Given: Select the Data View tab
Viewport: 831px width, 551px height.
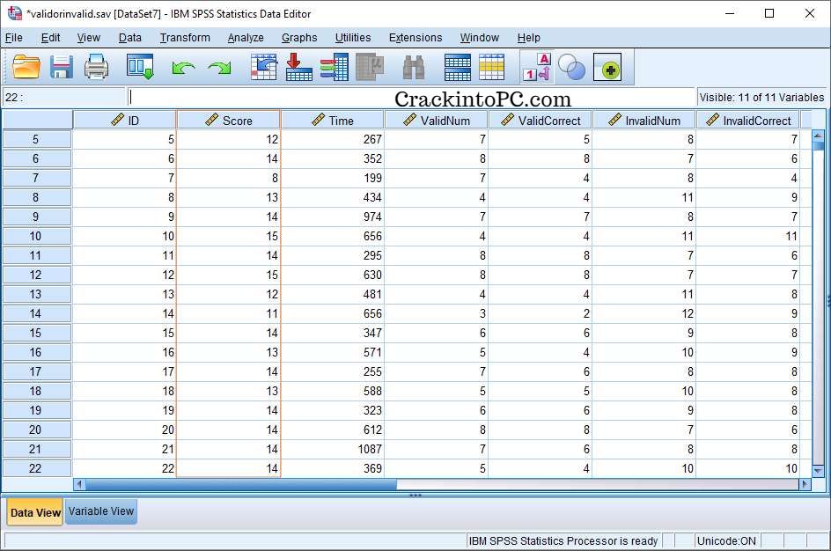Looking at the screenshot, I should pyautogui.click(x=35, y=512).
